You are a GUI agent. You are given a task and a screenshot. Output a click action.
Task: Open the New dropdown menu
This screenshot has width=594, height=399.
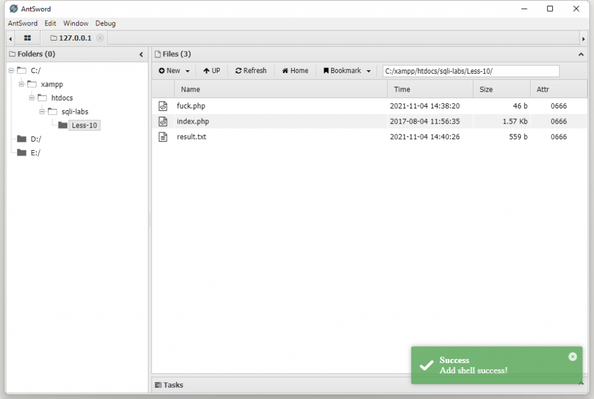174,71
